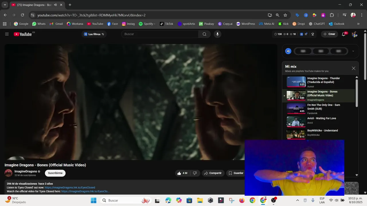Click the vidIQ logo in sidebar panel
Viewport: 367px width, 206px height.
coord(288,51)
